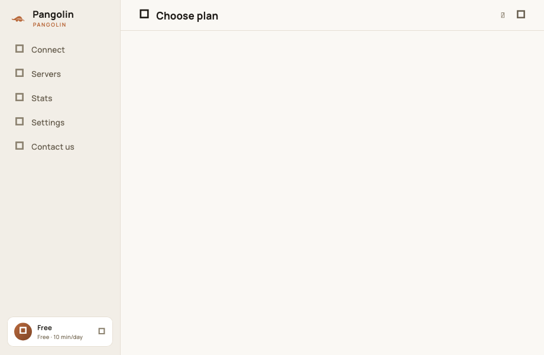
Task: Click the icon beside Connect
Action: (20, 49)
